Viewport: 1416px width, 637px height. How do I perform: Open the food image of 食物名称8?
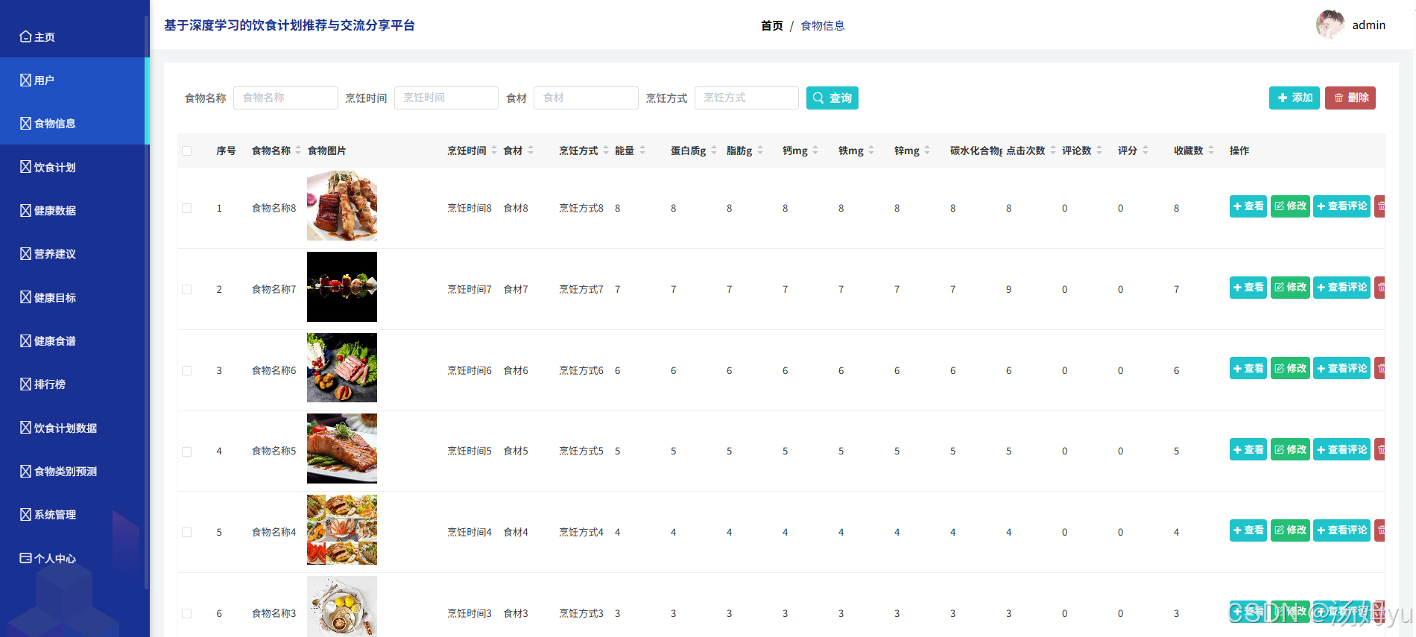point(342,206)
